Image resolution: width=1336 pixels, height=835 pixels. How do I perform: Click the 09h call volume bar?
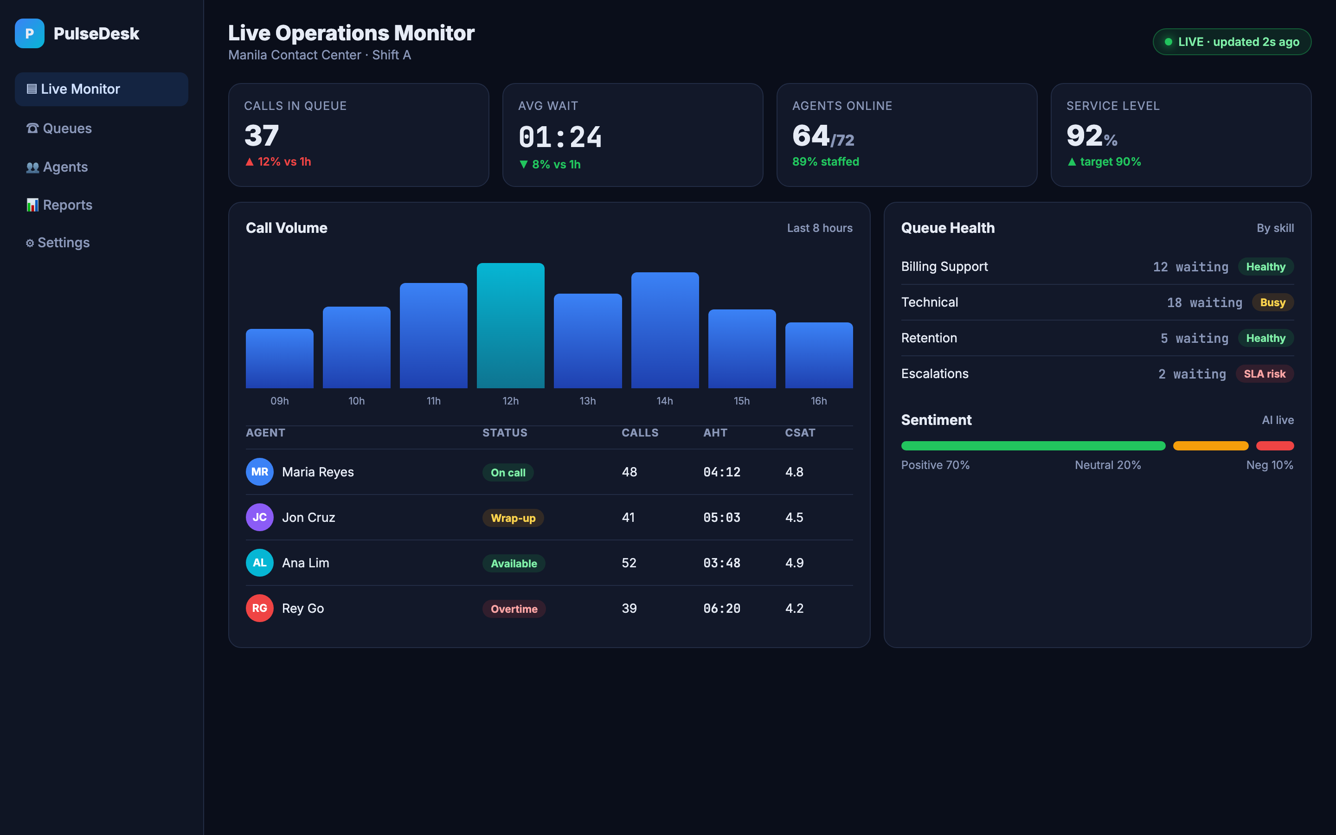coord(279,359)
